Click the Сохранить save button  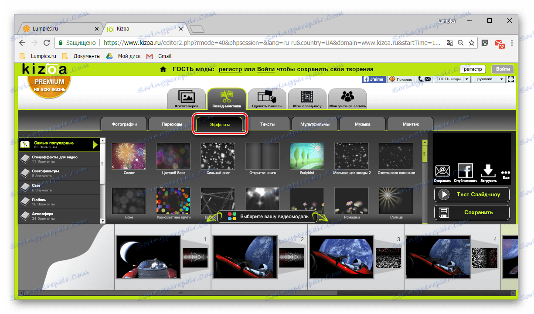click(x=472, y=212)
